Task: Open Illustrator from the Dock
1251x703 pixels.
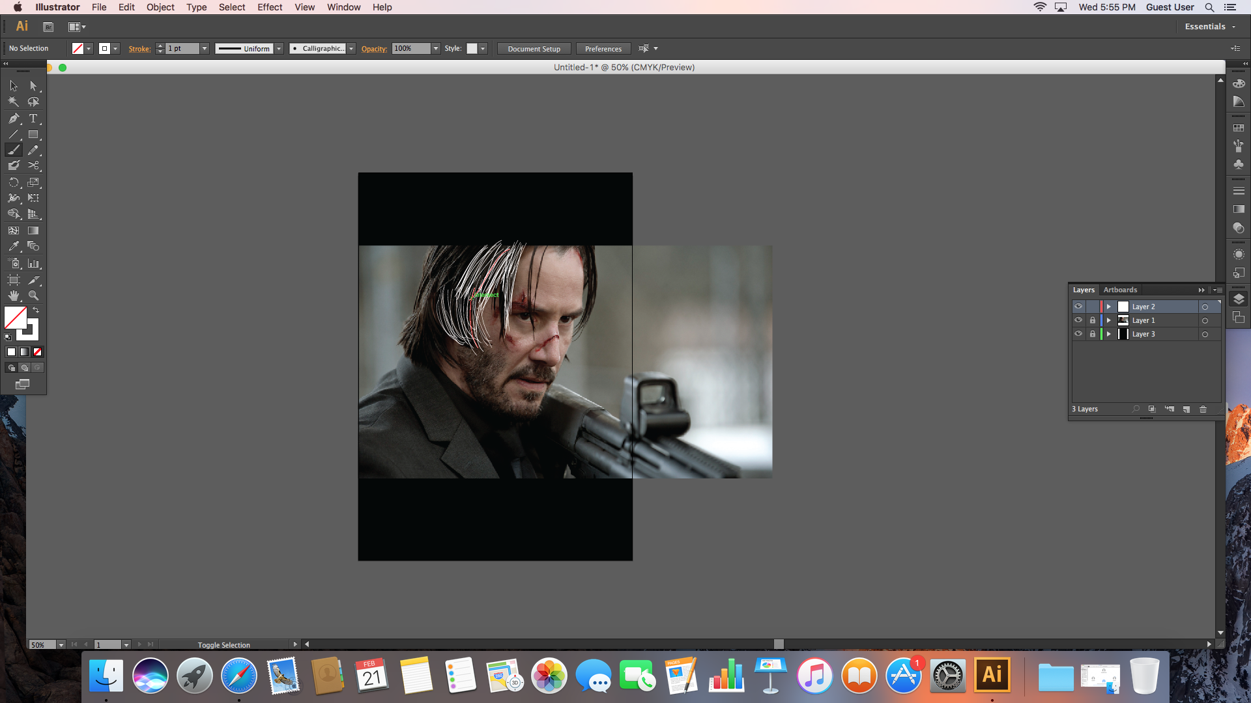Action: [x=991, y=675]
